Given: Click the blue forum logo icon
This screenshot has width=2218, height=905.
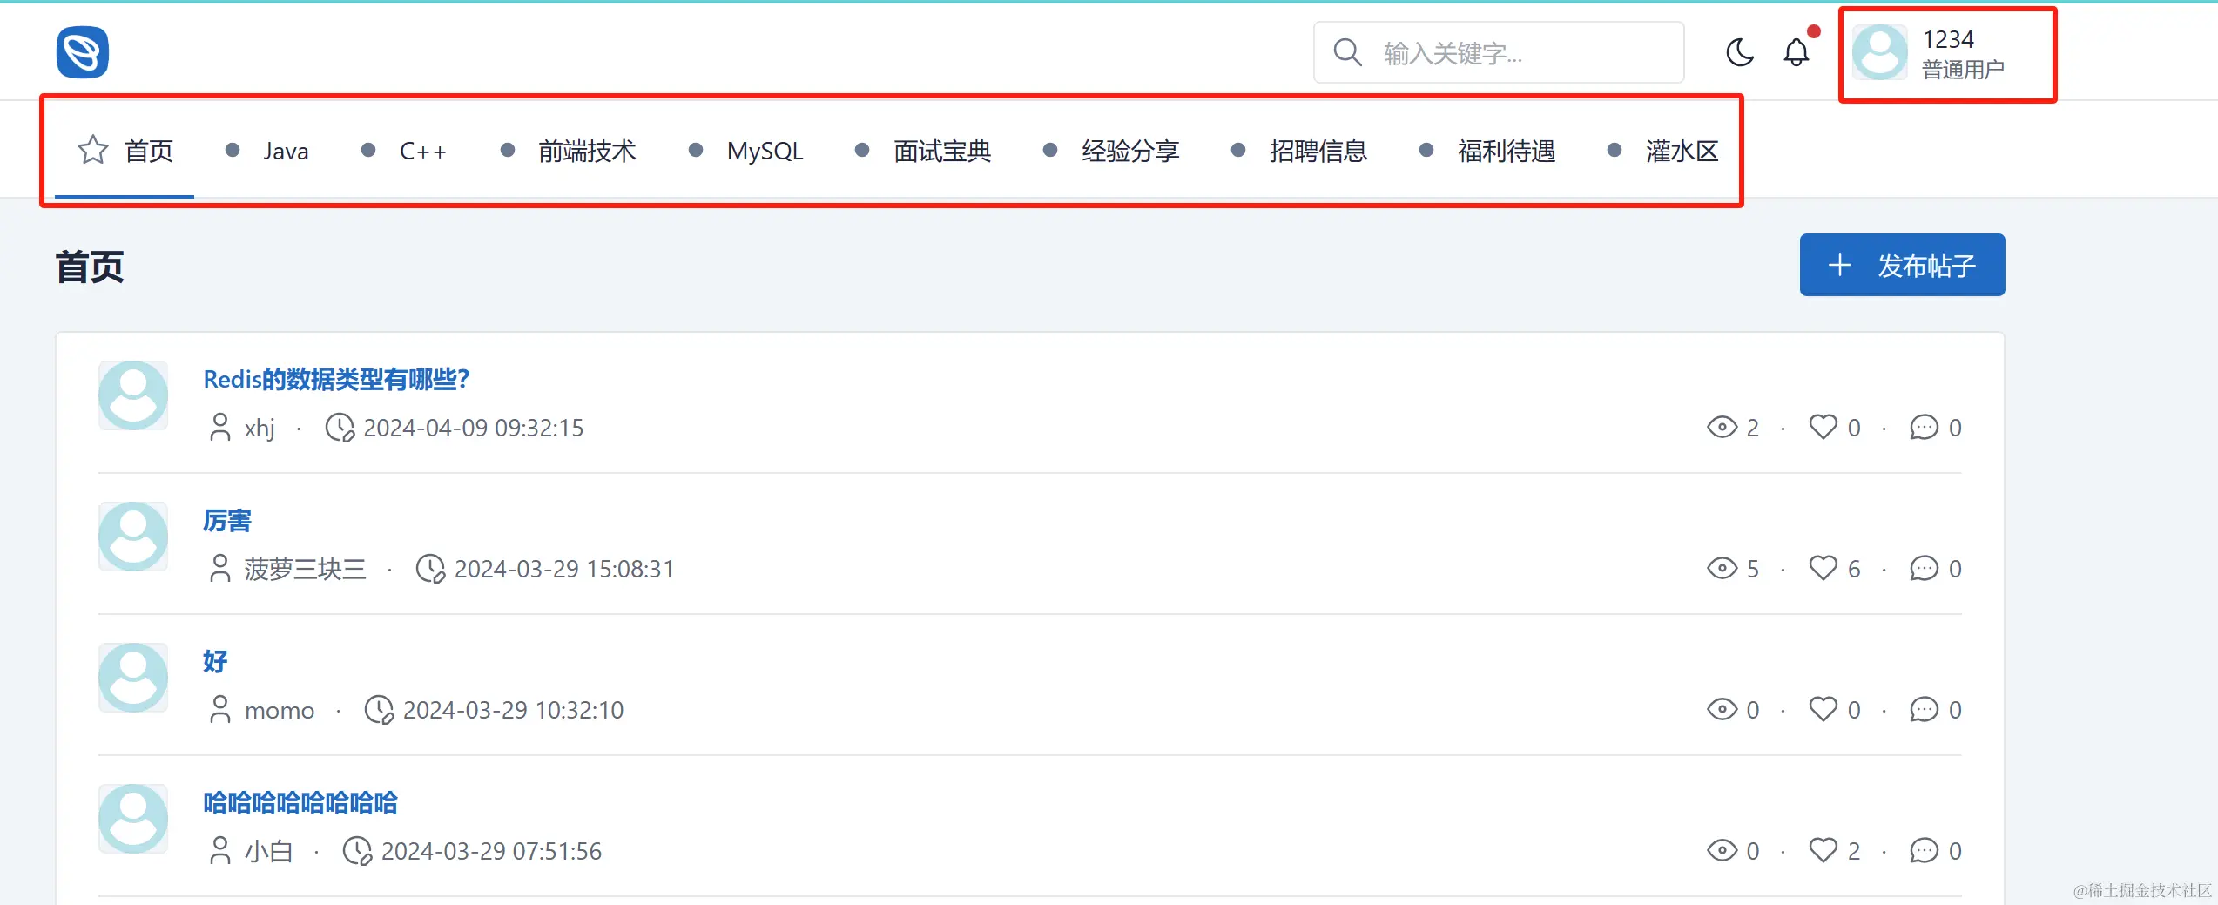Looking at the screenshot, I should (83, 52).
